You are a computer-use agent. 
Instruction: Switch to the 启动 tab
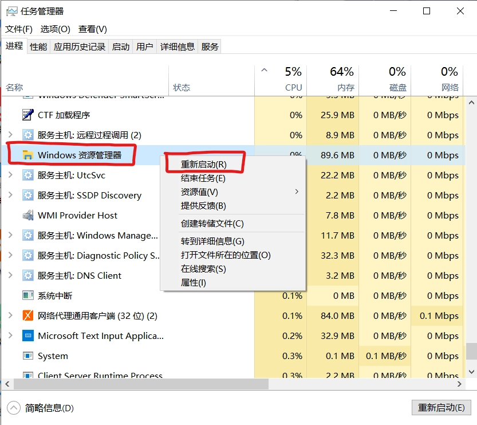[121, 46]
